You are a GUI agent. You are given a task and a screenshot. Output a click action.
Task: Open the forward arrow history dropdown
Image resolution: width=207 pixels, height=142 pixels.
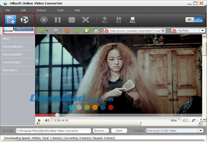60,31
